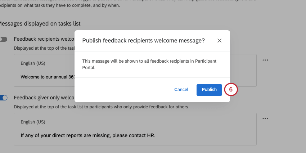Toggle the feedback recipients welcome message switch
306x153 pixels.
4,39
